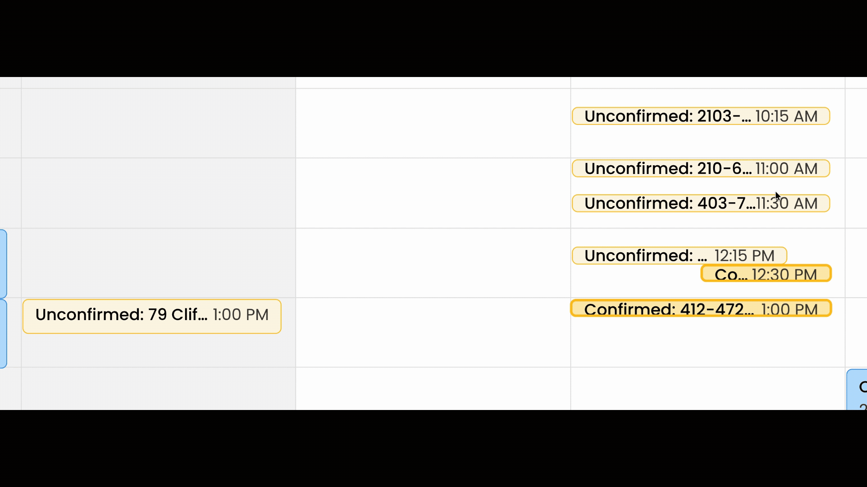This screenshot has width=867, height=487.
Task: Click the empty gray slot in the 10:15 AM row
Action: [x=158, y=123]
